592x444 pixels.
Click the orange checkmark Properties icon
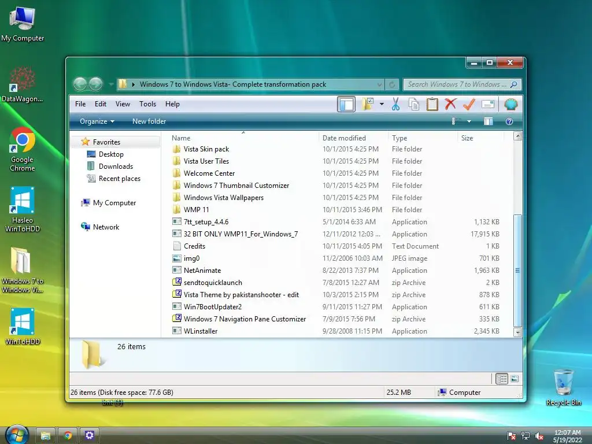[x=469, y=104]
